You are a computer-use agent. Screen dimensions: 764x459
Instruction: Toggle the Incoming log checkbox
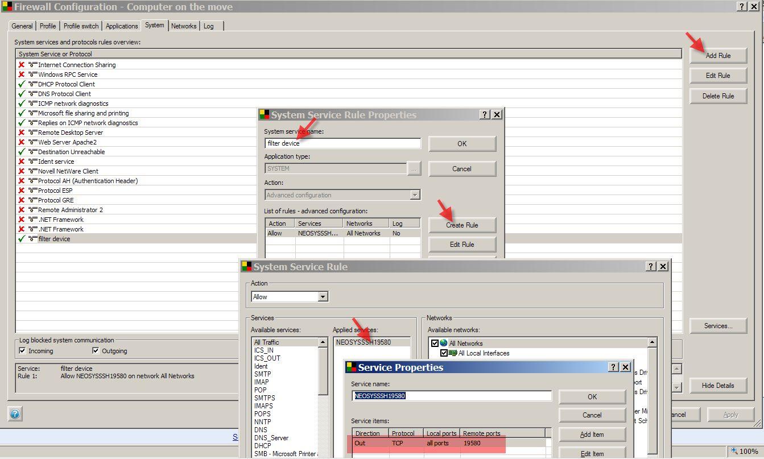[x=23, y=351]
